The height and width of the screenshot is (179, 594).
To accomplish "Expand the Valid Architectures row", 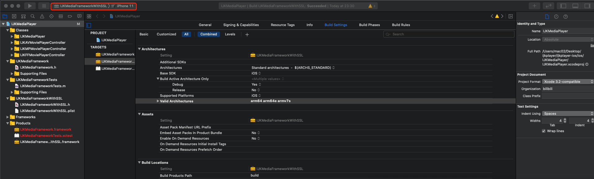I will [158, 101].
